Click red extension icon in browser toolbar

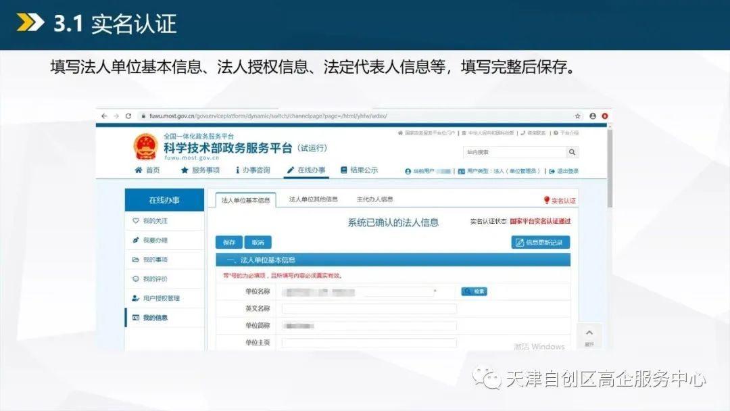tap(605, 116)
